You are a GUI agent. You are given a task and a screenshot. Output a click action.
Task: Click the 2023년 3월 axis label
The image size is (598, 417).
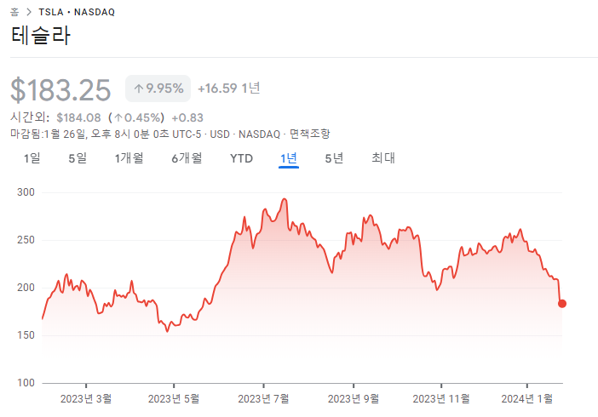[x=86, y=399]
